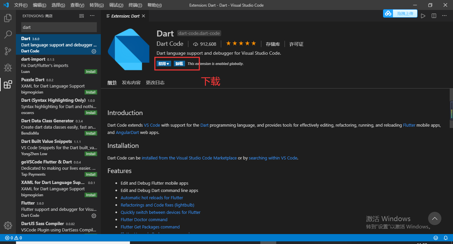The width and height of the screenshot is (453, 244).
Task: Open the 禁用 (Disable) dropdown
Action: click(x=164, y=64)
